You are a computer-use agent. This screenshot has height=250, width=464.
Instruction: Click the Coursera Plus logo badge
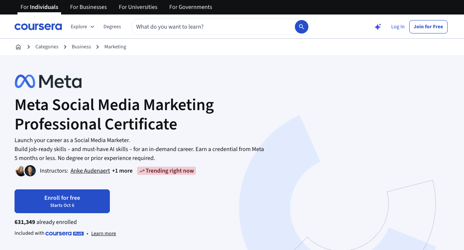(x=64, y=234)
